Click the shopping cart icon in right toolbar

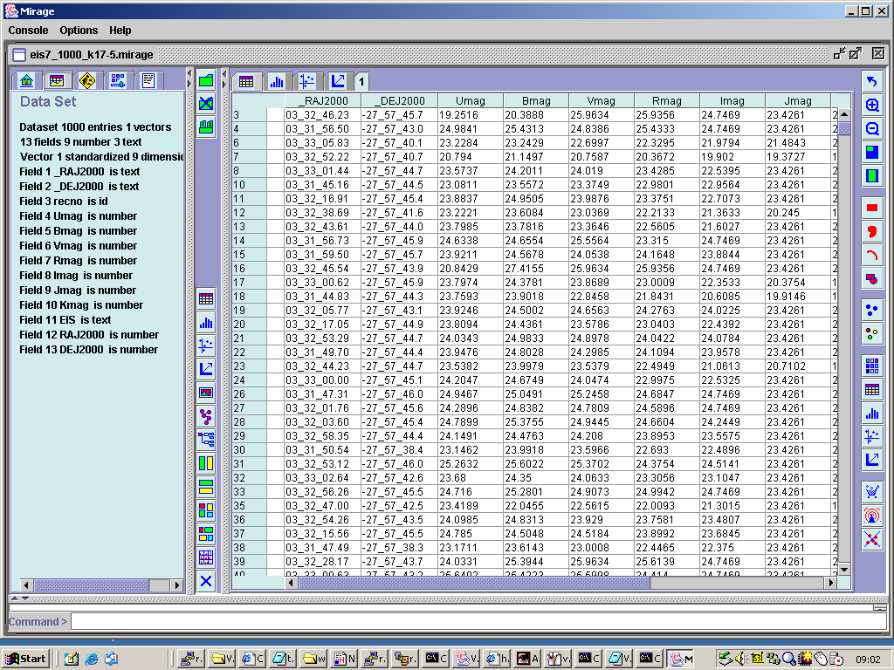871,491
